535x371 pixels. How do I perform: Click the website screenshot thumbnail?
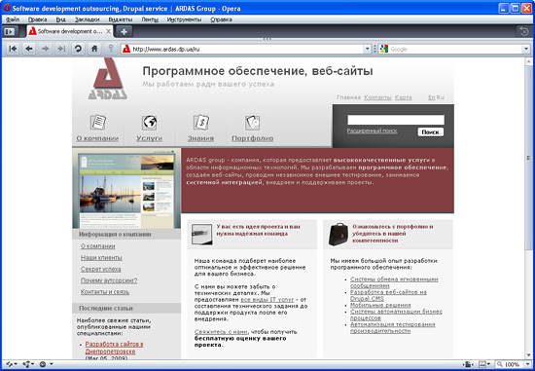coord(126,189)
